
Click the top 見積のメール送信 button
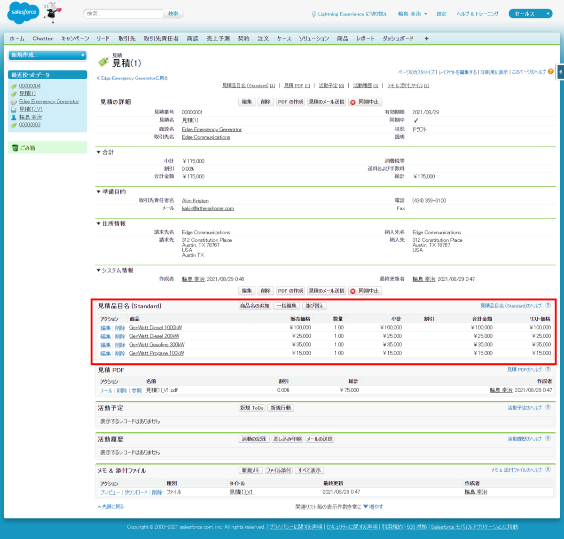coord(326,102)
